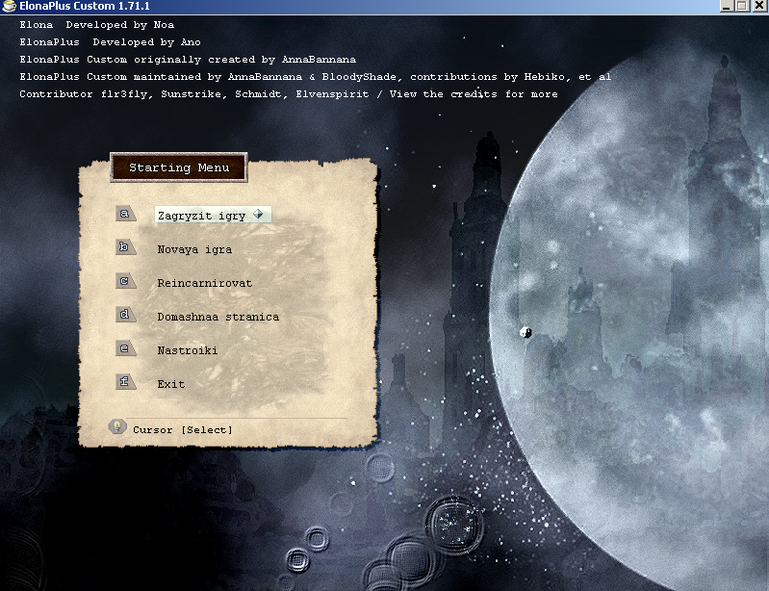Minimize the ElonaPlus Custom window

727,7
